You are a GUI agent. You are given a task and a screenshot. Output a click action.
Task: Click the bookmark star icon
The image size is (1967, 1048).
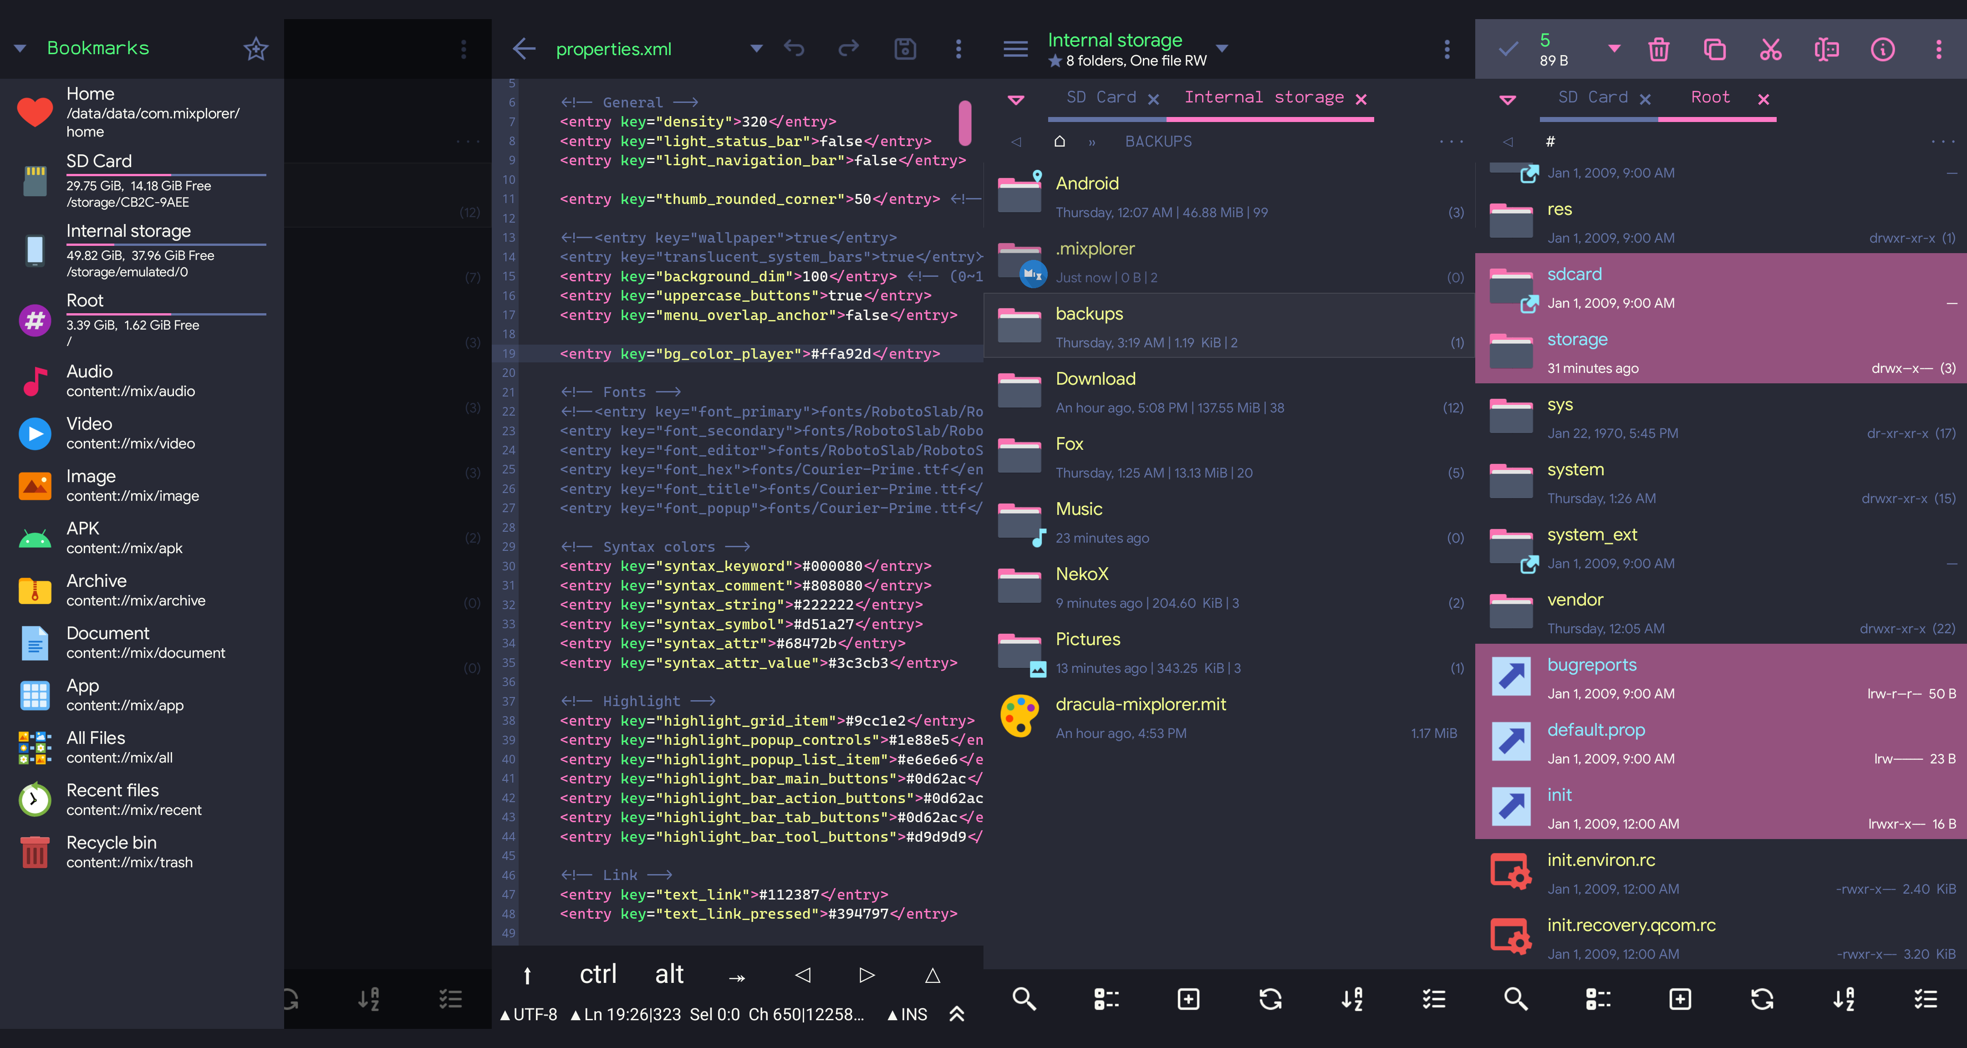click(x=255, y=50)
